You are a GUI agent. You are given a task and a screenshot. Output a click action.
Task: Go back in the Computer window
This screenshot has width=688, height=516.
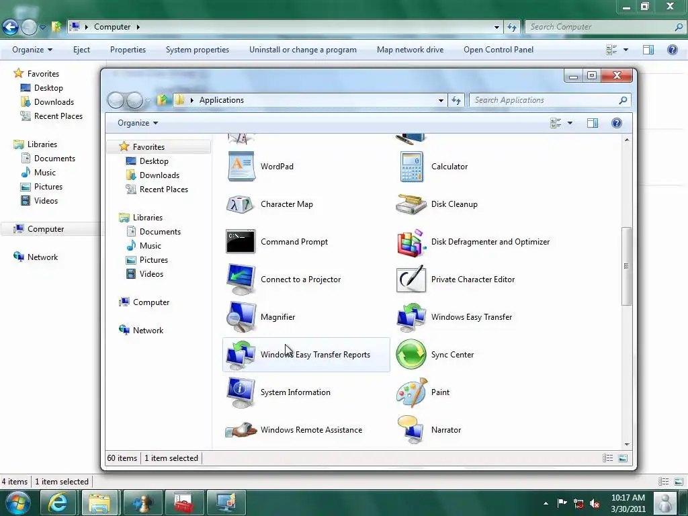(x=11, y=27)
